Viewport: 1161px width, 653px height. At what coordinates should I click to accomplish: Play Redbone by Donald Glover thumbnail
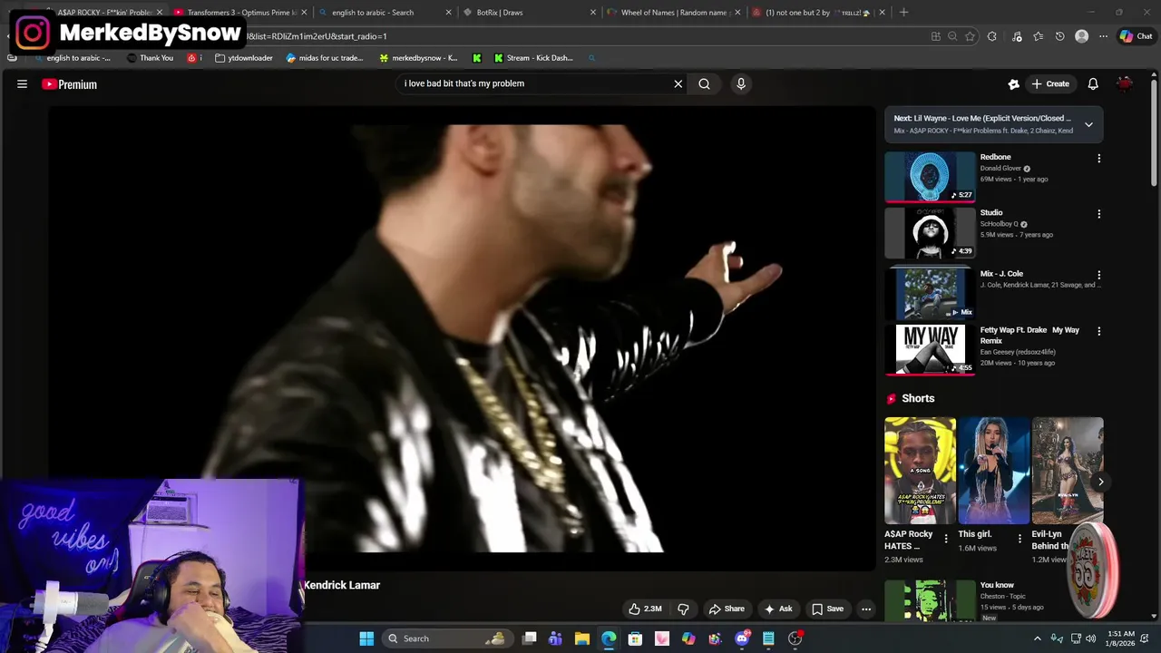tap(930, 177)
